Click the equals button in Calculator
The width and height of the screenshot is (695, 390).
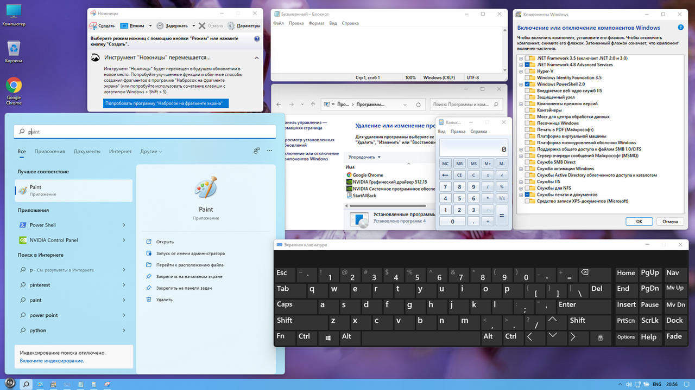click(502, 215)
